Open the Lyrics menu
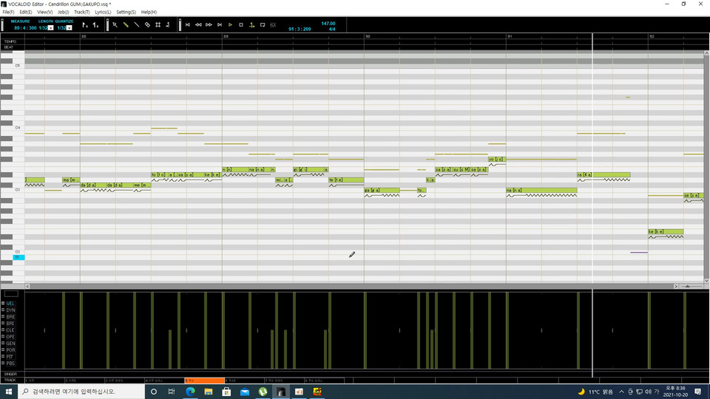710x399 pixels. (103, 13)
